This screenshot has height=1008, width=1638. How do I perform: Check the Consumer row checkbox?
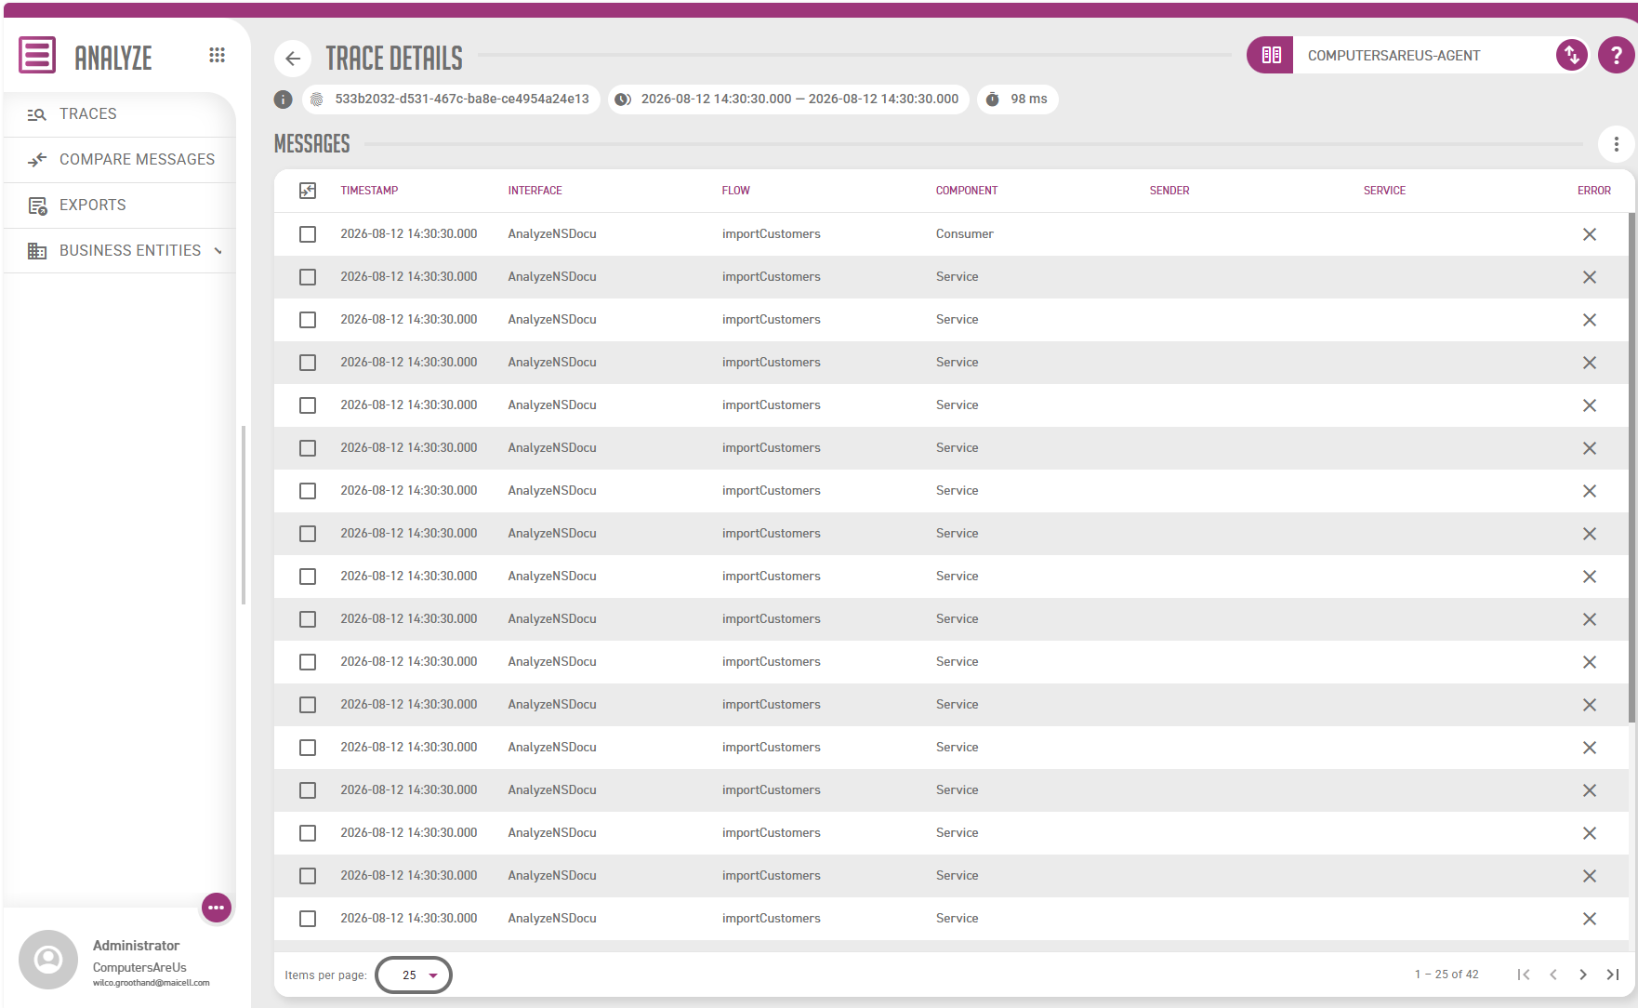click(308, 234)
